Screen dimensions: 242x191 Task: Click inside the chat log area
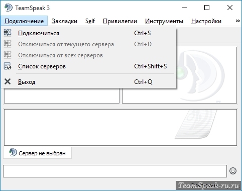[x=120, y=127]
